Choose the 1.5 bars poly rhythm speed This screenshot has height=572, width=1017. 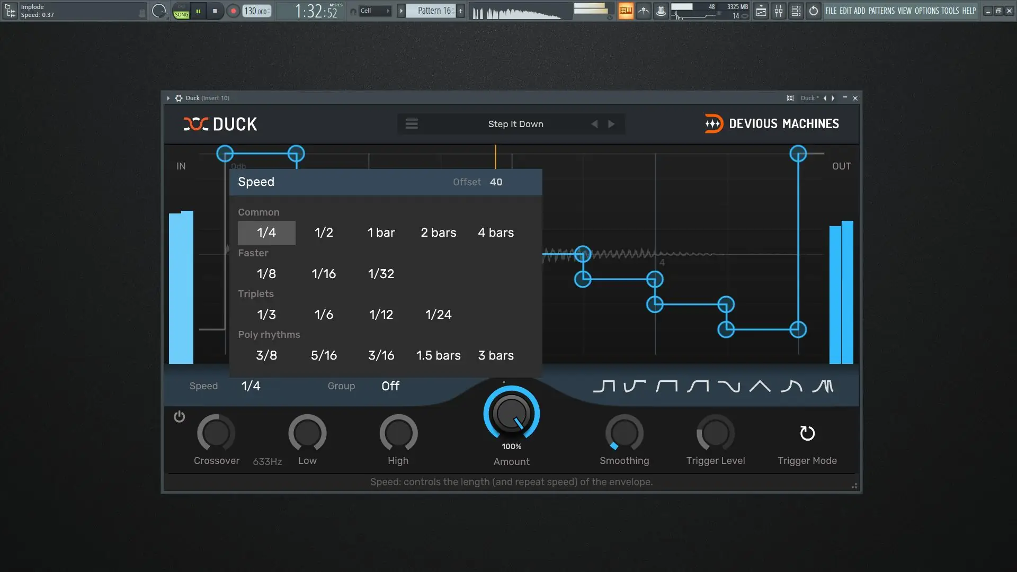pyautogui.click(x=438, y=355)
